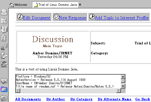Click the Add Topic plus icon
This screenshot has width=151, height=102.
(x=92, y=17)
